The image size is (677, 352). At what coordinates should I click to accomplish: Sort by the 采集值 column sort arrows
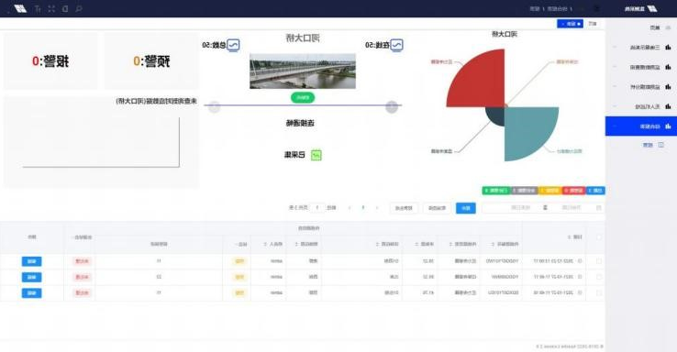416,244
